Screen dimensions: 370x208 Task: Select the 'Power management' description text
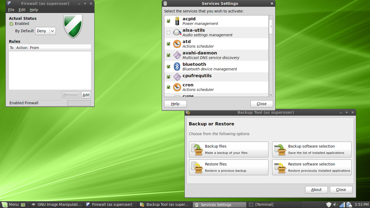coord(200,24)
